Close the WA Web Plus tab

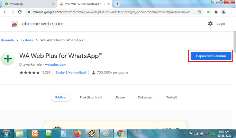[x=109, y=4]
